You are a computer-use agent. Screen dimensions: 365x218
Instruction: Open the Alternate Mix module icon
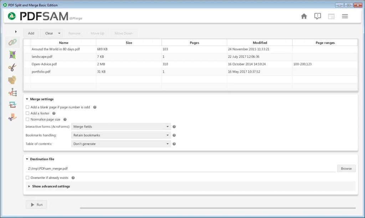pyautogui.click(x=12, y=55)
